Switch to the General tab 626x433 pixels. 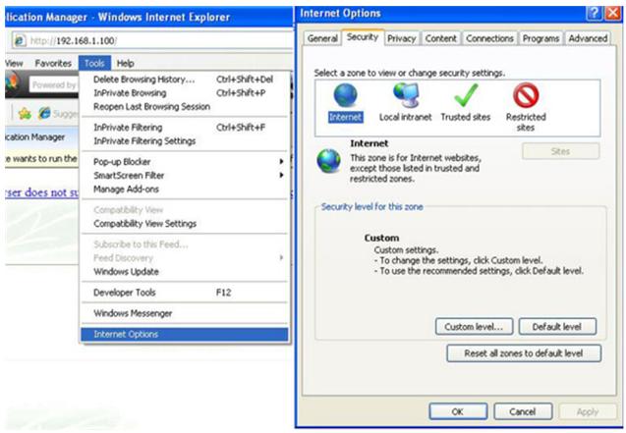point(322,38)
